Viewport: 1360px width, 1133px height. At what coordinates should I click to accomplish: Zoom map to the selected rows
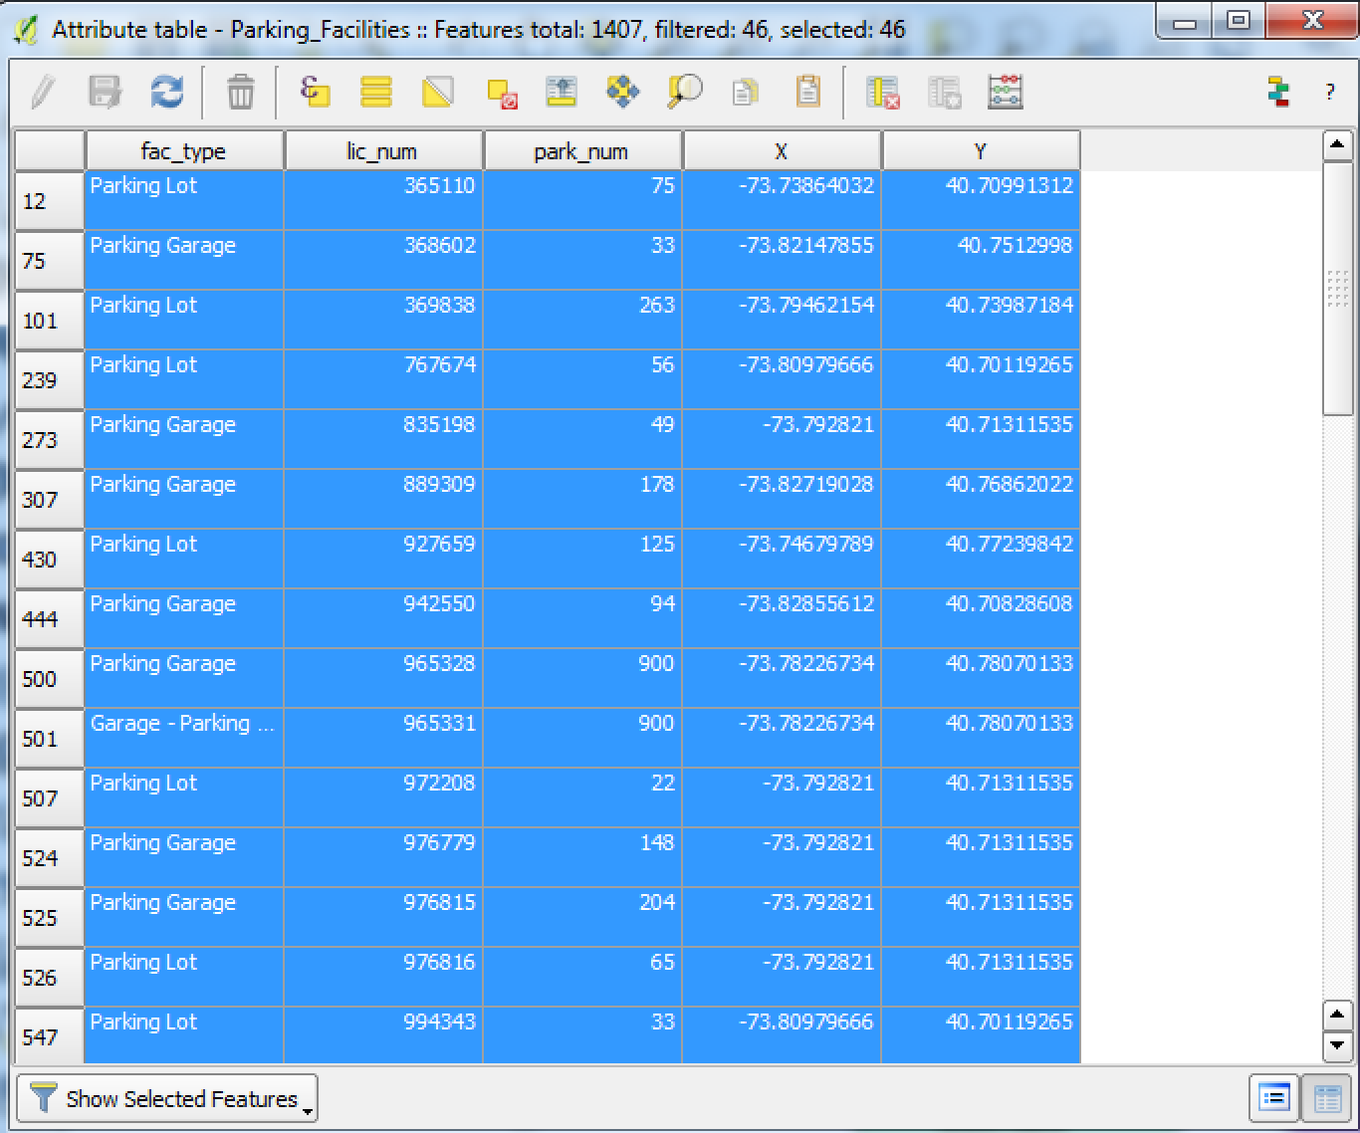point(685,93)
